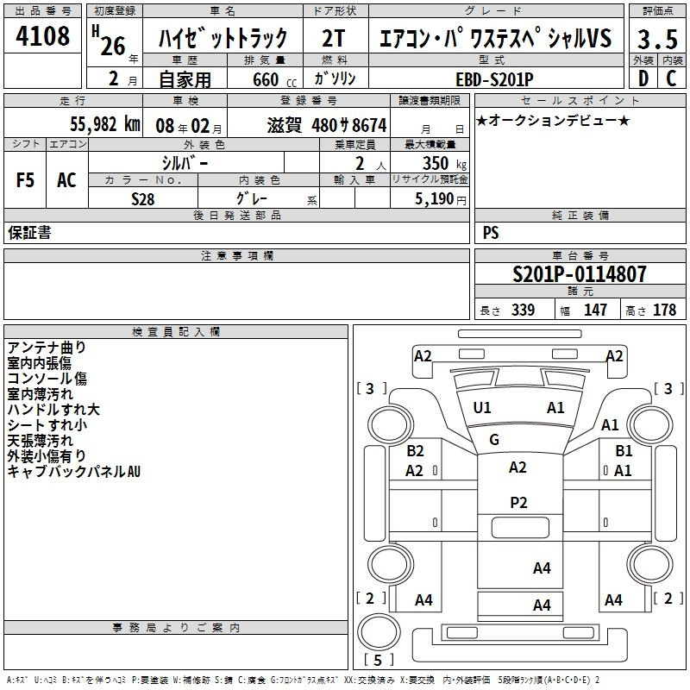Select the B2 damage marker on diagram
The image size is (690, 690).
coord(415,450)
